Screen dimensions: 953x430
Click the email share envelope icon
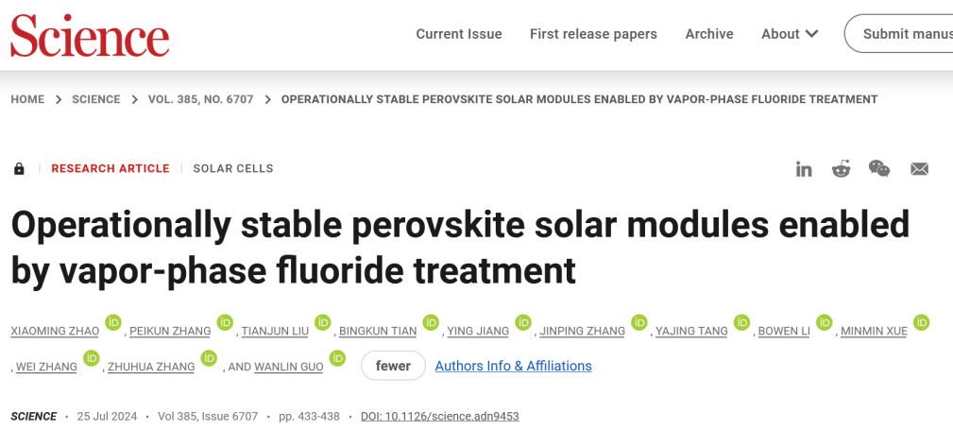point(919,169)
